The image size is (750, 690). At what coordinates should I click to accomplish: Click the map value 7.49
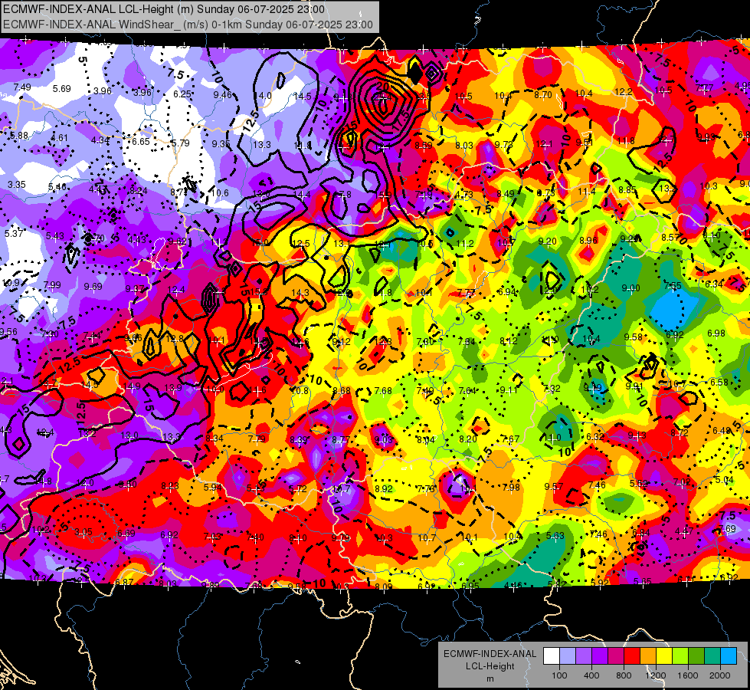pyautogui.click(x=22, y=87)
